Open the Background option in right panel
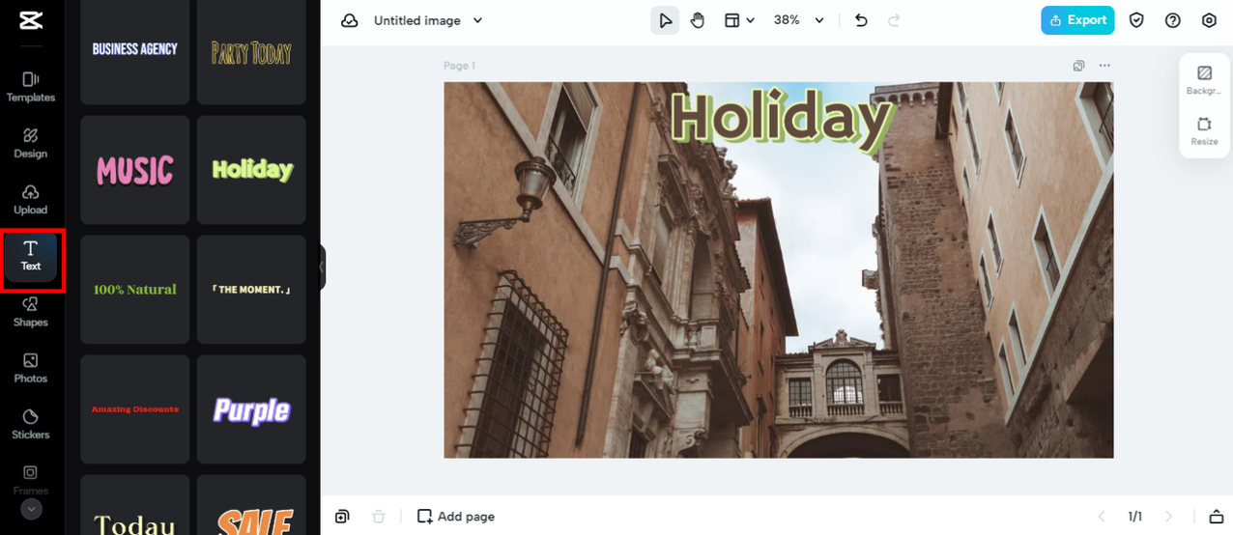This screenshot has width=1233, height=535. coord(1204,80)
